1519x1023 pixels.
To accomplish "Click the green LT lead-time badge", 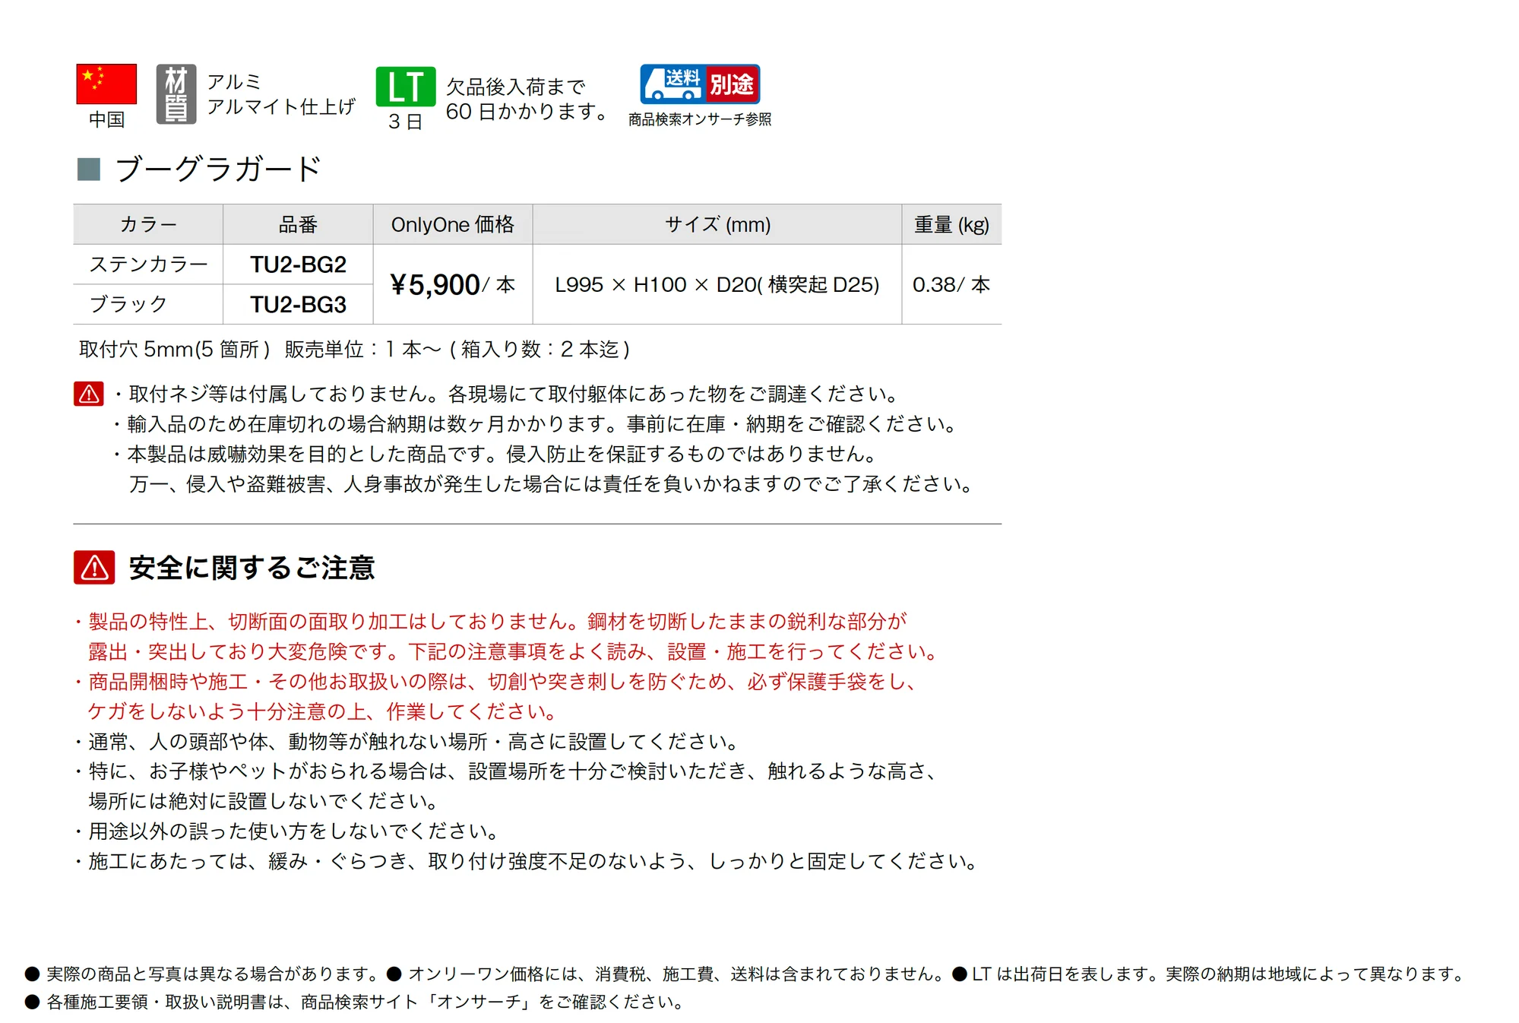I will coord(406,87).
